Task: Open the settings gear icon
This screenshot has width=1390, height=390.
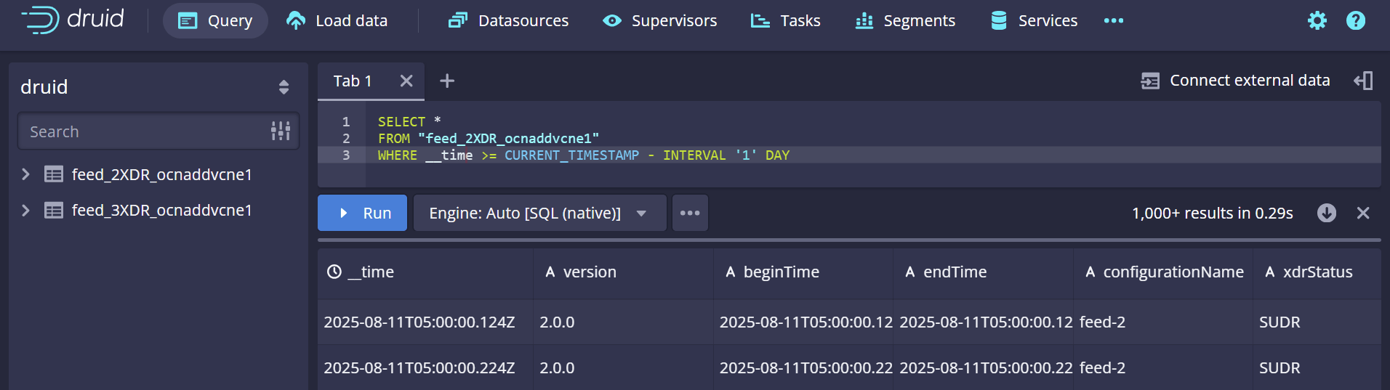Action: click(x=1317, y=21)
